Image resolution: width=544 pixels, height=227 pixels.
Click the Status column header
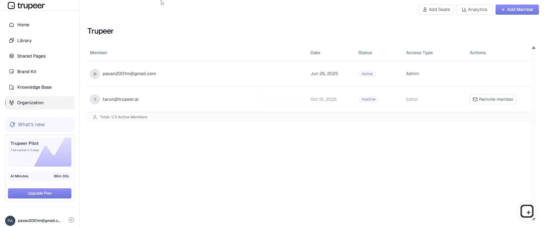click(365, 53)
